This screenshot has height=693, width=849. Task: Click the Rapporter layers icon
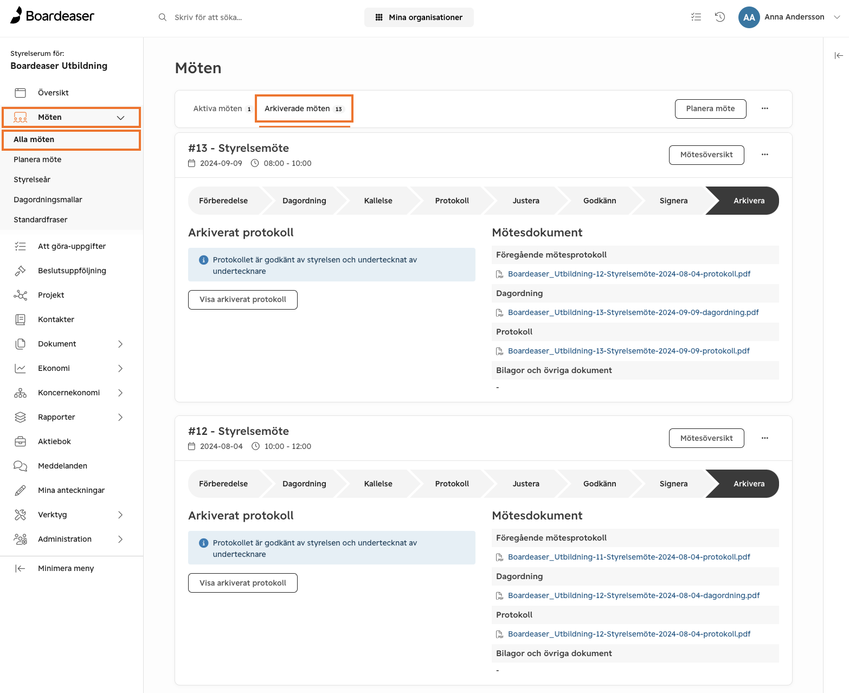[x=20, y=417]
